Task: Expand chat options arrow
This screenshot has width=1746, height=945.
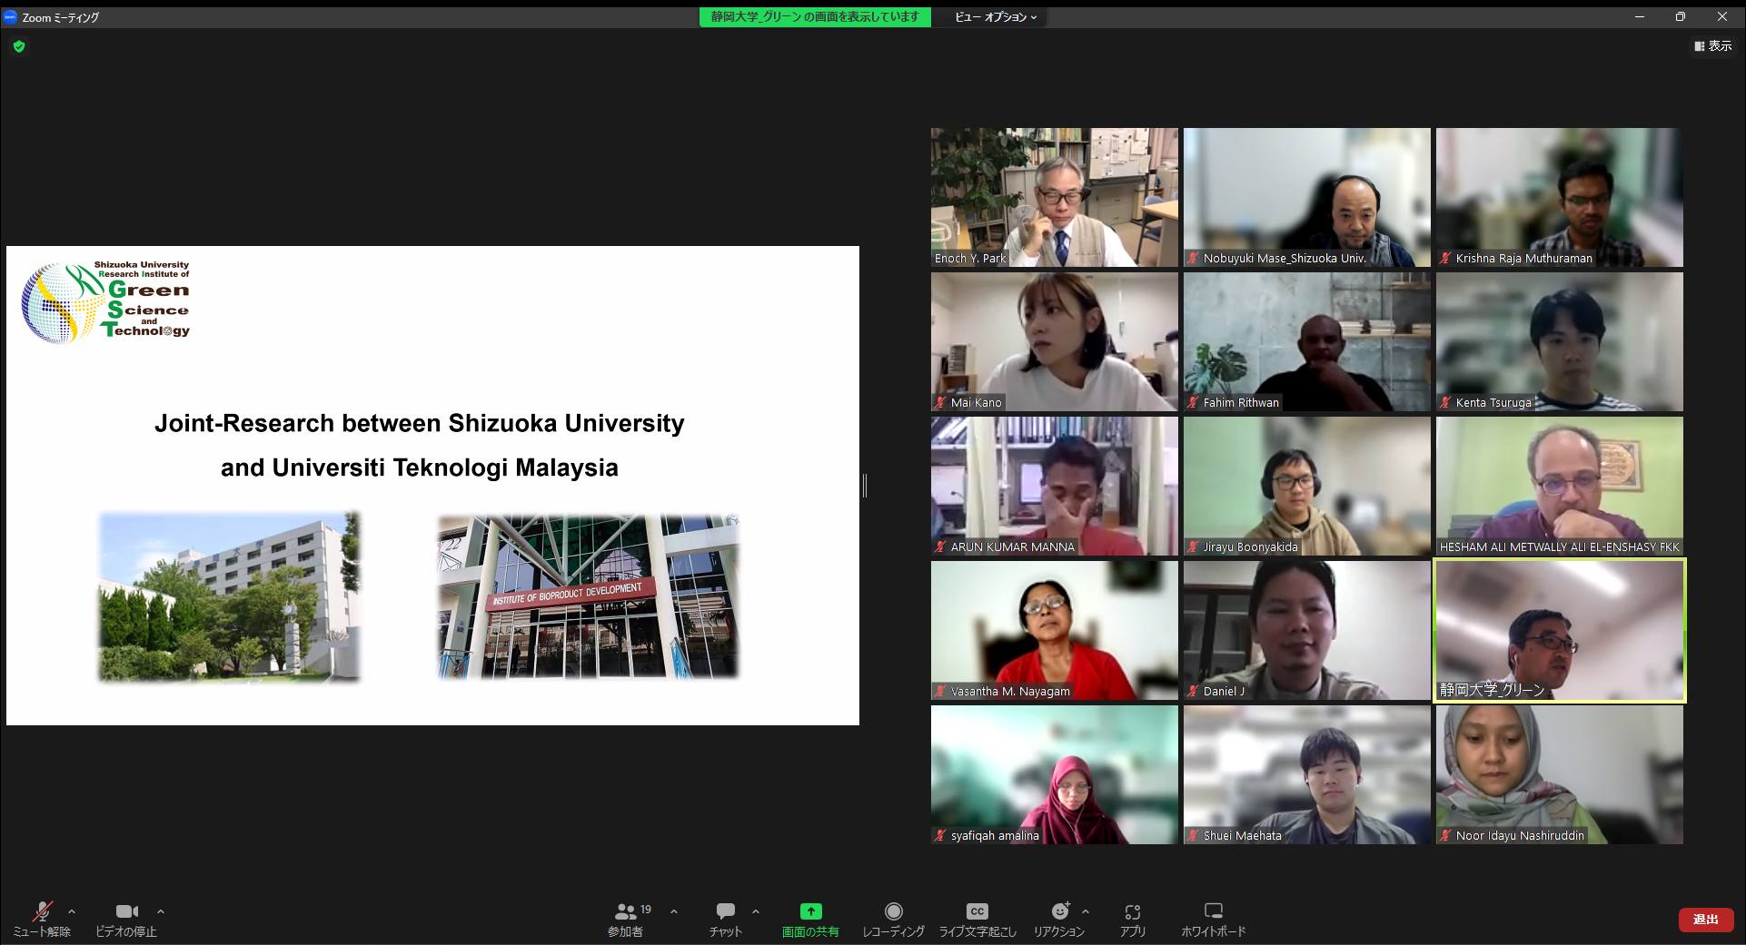Action: point(756,911)
